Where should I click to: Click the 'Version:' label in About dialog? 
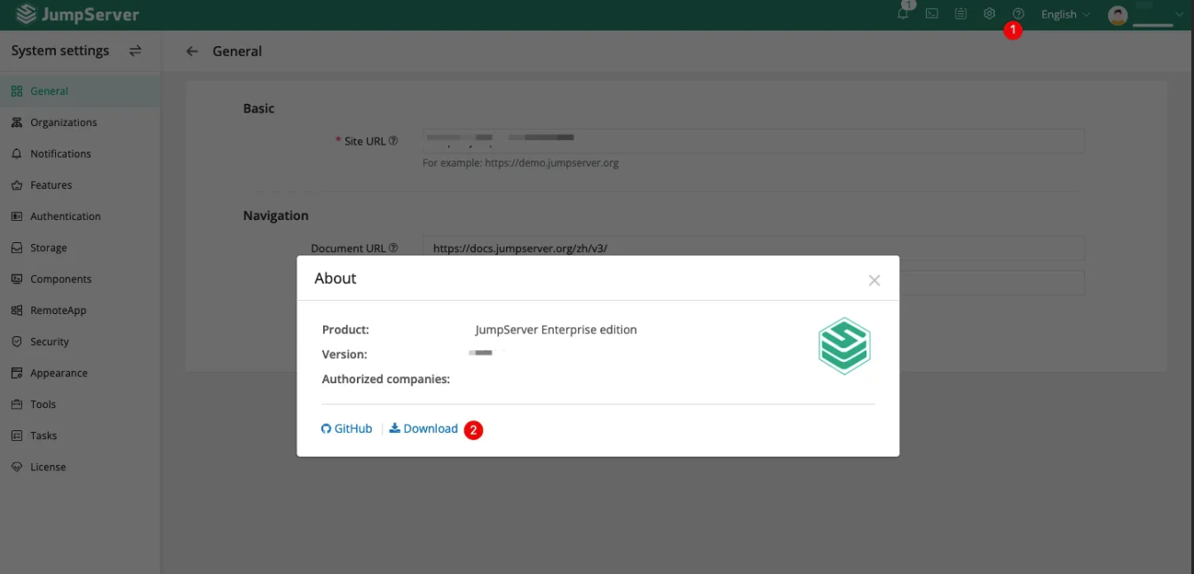click(x=344, y=354)
